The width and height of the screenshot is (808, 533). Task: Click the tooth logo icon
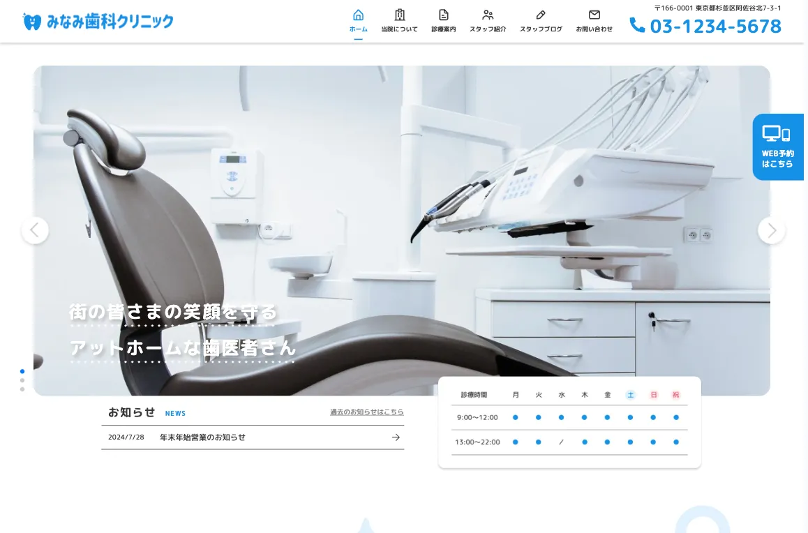click(32, 22)
